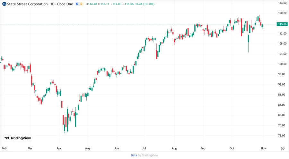The image size is (289, 159).
Task: Click the 80.00 price axis label
Action: [282, 115]
